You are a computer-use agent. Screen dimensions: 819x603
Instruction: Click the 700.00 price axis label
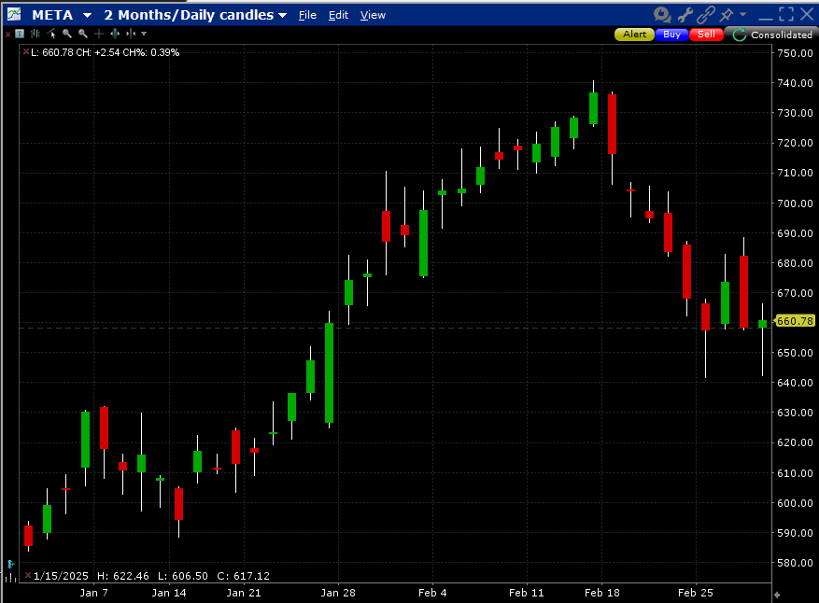[x=795, y=203]
